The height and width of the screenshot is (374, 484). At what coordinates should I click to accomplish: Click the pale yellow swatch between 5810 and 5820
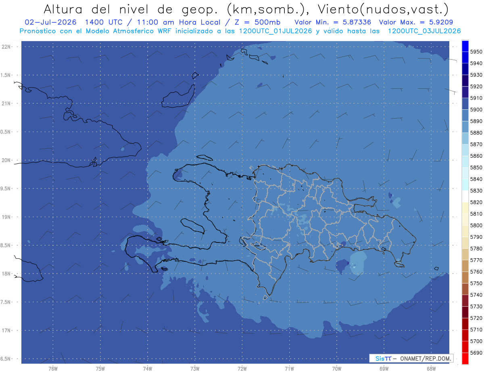click(x=465, y=208)
